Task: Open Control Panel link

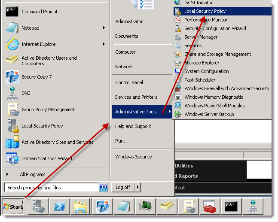Action: coord(129,82)
